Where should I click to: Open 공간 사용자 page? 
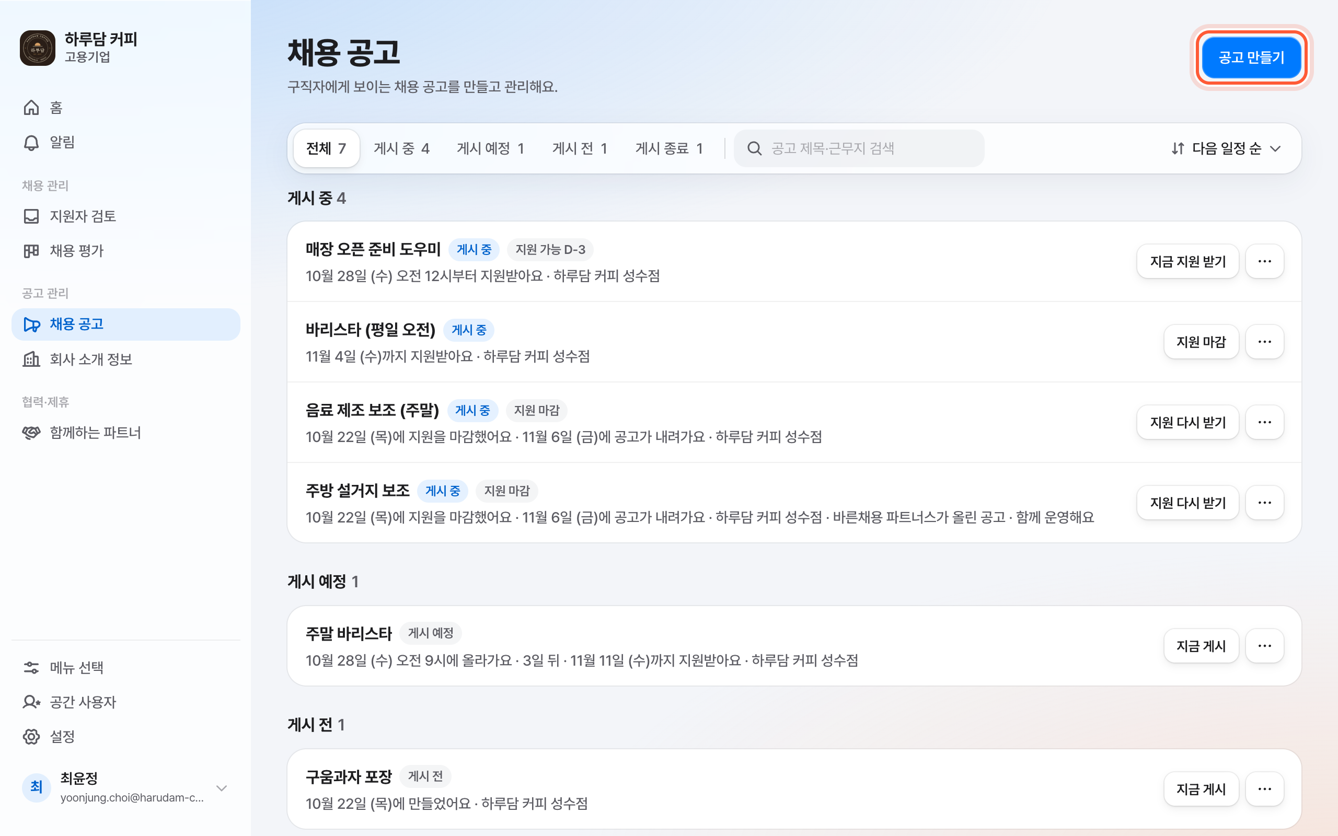[x=125, y=702]
